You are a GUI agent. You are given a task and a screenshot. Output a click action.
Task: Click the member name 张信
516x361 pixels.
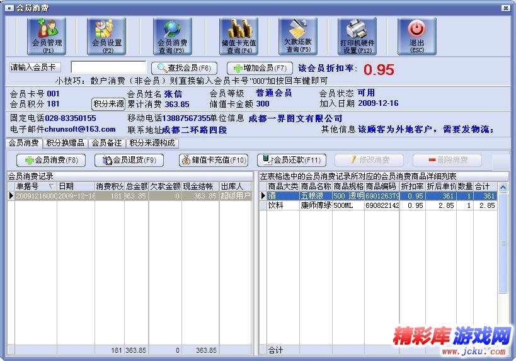pos(173,94)
